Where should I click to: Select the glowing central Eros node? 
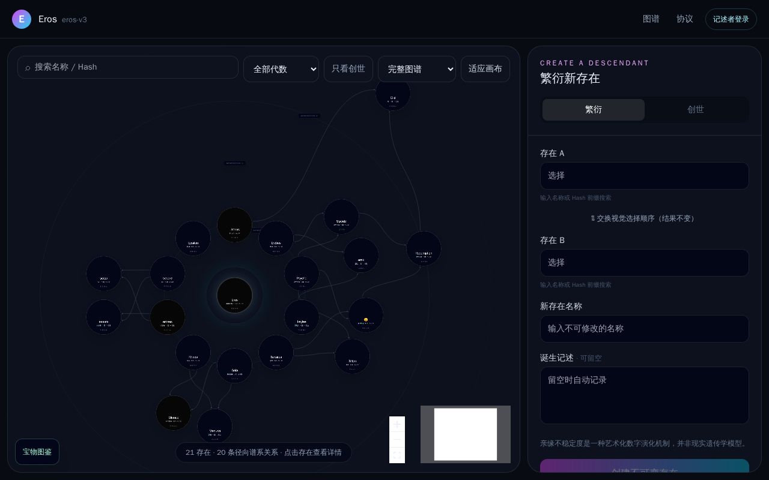pos(234,295)
